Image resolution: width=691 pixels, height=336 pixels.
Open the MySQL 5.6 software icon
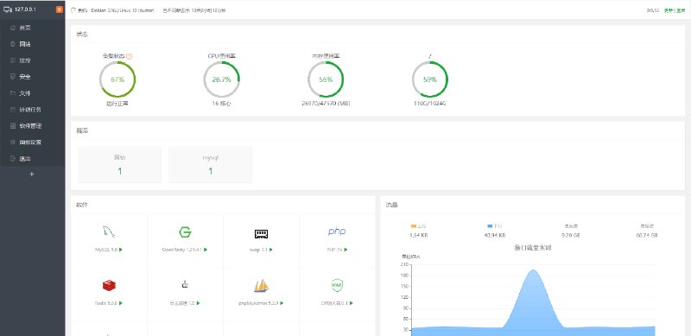(109, 232)
